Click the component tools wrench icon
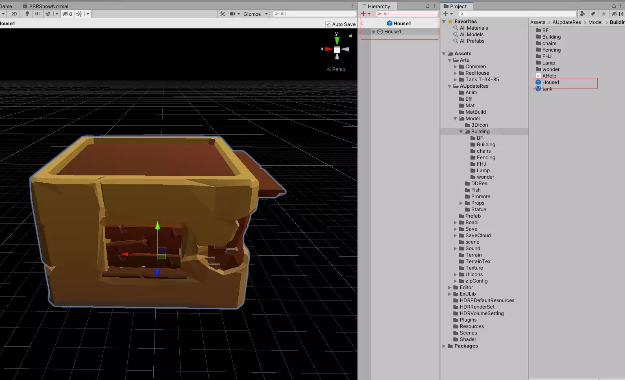The height and width of the screenshot is (380, 625). [222, 14]
